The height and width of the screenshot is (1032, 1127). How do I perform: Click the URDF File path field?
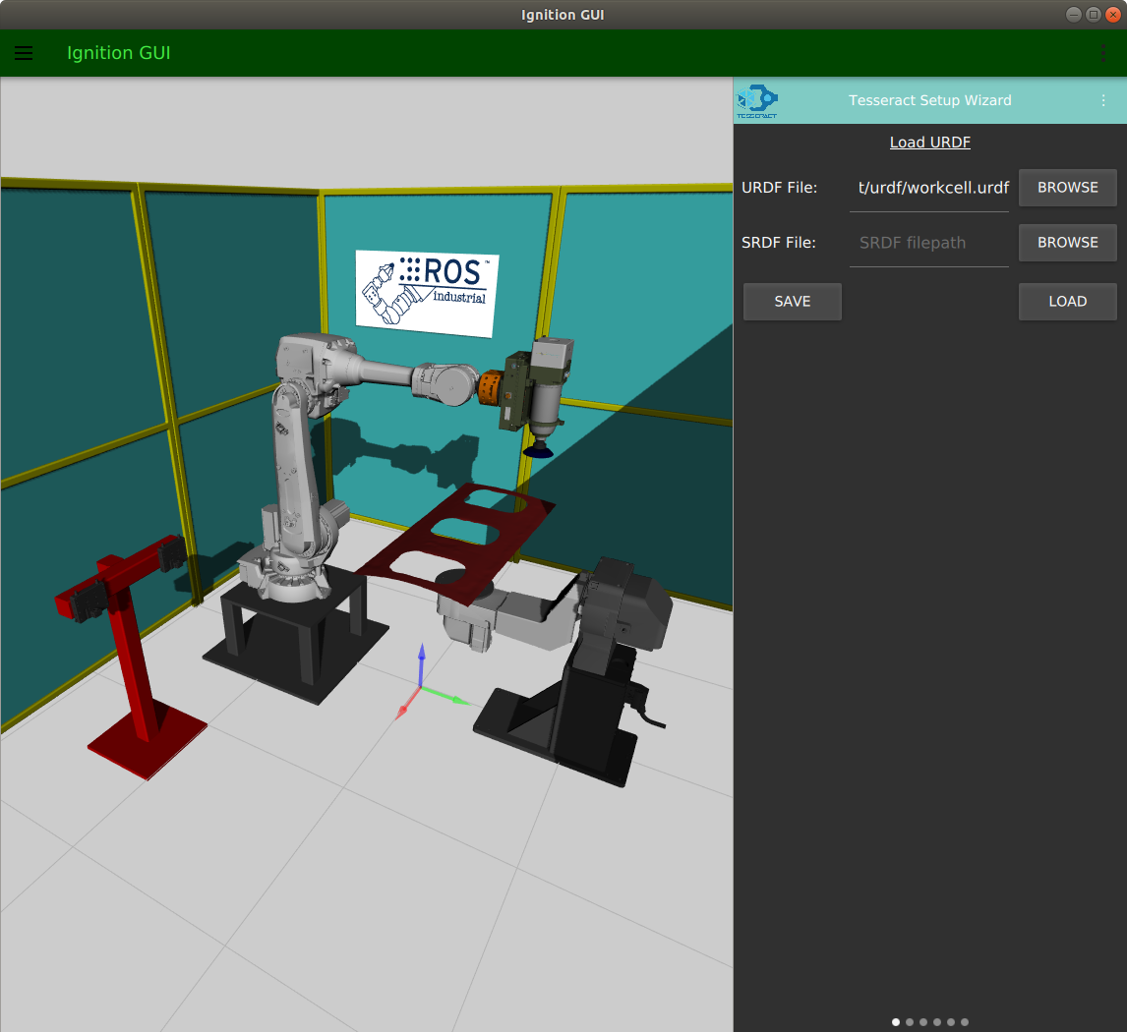point(929,188)
